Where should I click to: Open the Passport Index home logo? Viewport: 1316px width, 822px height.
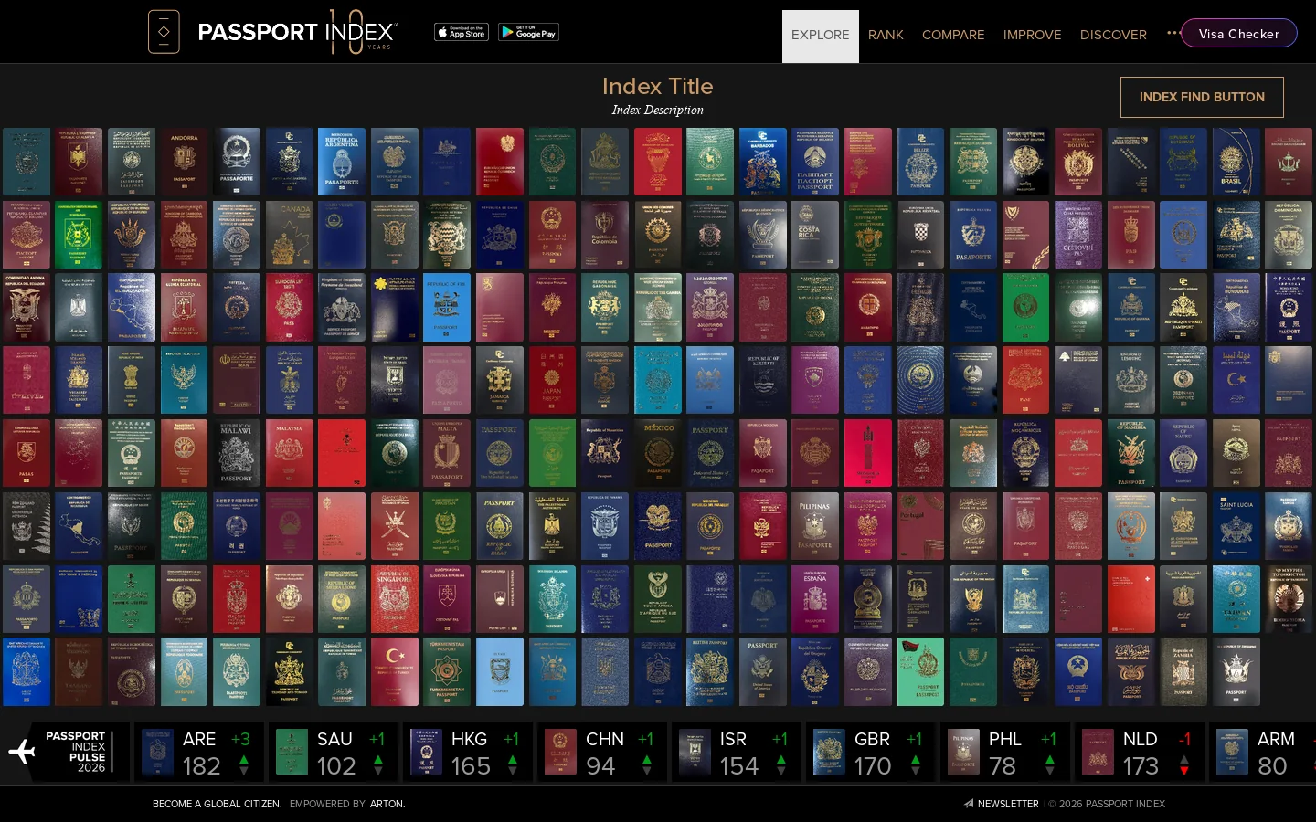click(298, 33)
